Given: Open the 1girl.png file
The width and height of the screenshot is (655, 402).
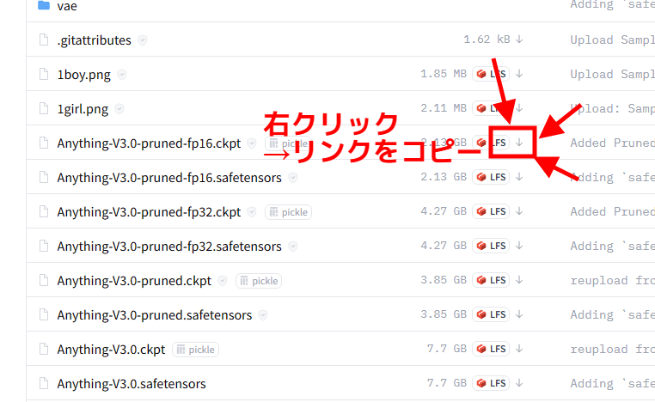Looking at the screenshot, I should click(83, 109).
